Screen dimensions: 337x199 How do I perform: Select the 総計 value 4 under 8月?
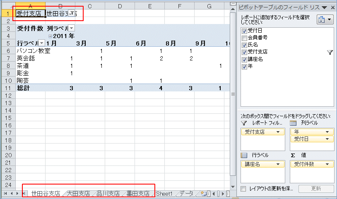149,88
